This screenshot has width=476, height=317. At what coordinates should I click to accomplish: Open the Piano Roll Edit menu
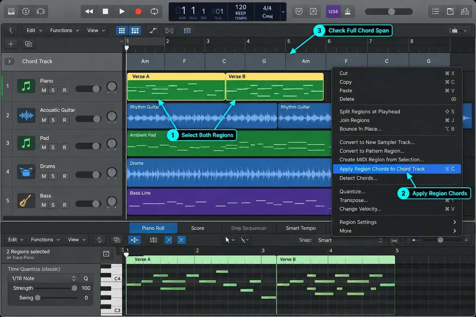coord(16,240)
